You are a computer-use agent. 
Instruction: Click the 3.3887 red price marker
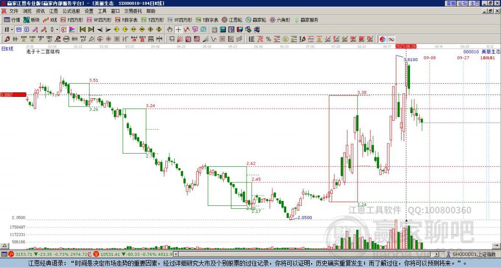(x=13, y=95)
